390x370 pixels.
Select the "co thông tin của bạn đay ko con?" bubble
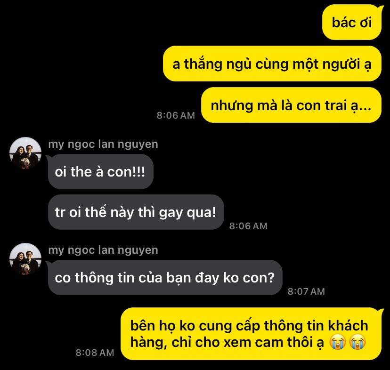pos(165,278)
